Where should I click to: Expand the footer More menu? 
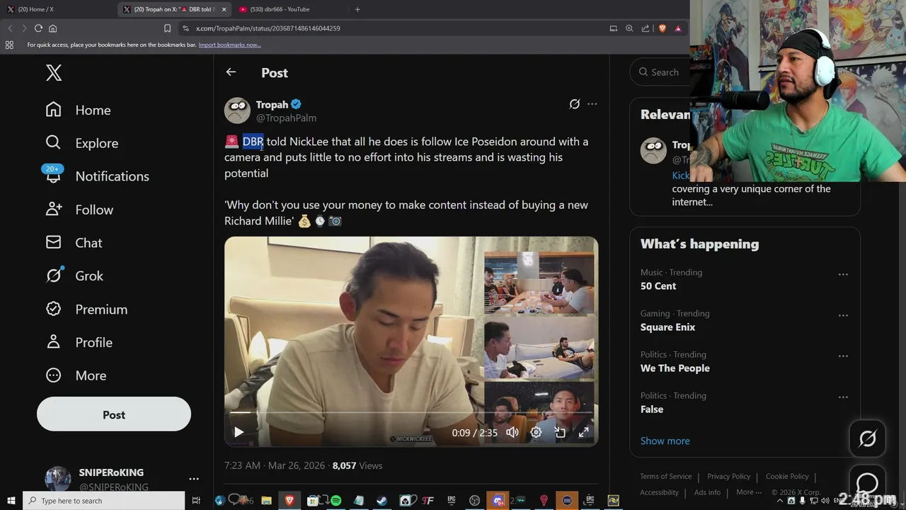[748, 492]
